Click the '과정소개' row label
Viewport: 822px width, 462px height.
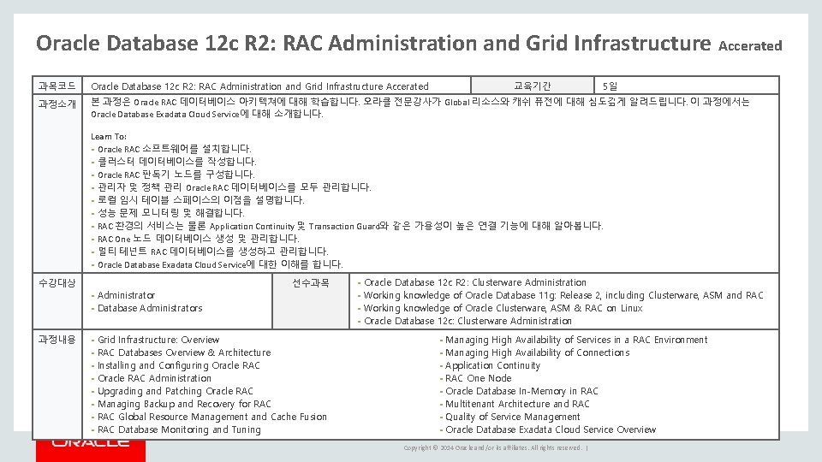(x=57, y=104)
